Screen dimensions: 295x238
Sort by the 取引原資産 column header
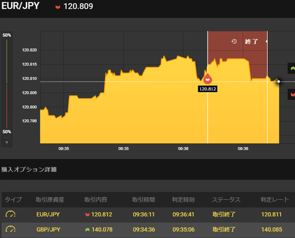pyautogui.click(x=50, y=199)
